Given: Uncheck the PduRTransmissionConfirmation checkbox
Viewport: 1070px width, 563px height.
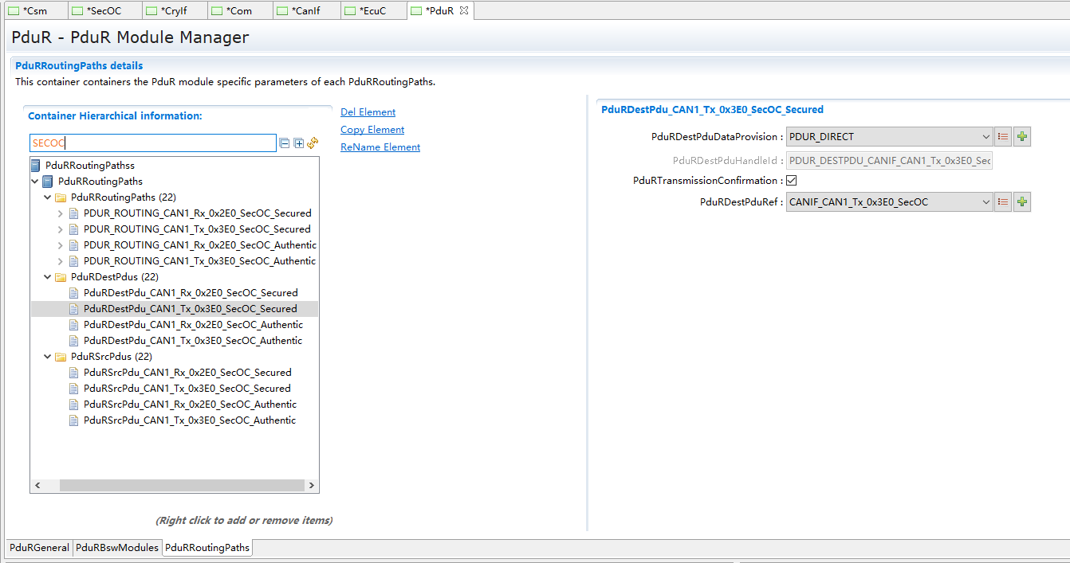Looking at the screenshot, I should click(791, 181).
